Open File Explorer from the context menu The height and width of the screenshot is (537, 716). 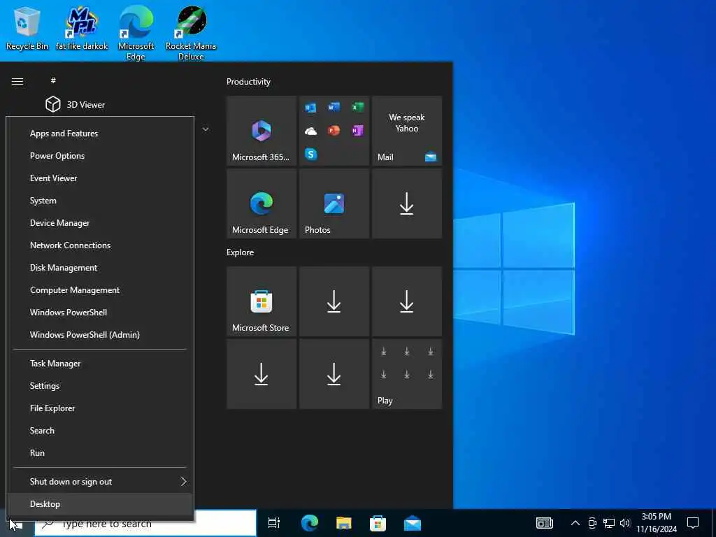pos(100,408)
